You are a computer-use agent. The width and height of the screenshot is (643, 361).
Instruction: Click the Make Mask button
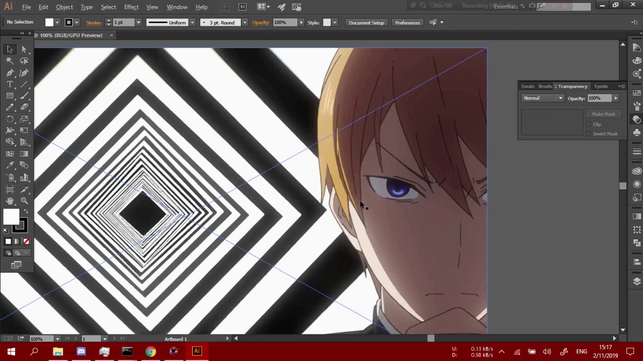point(603,114)
